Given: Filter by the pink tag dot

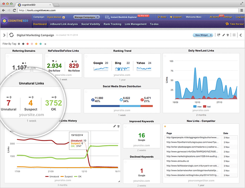Looking at the screenshot, I should click(32, 44).
